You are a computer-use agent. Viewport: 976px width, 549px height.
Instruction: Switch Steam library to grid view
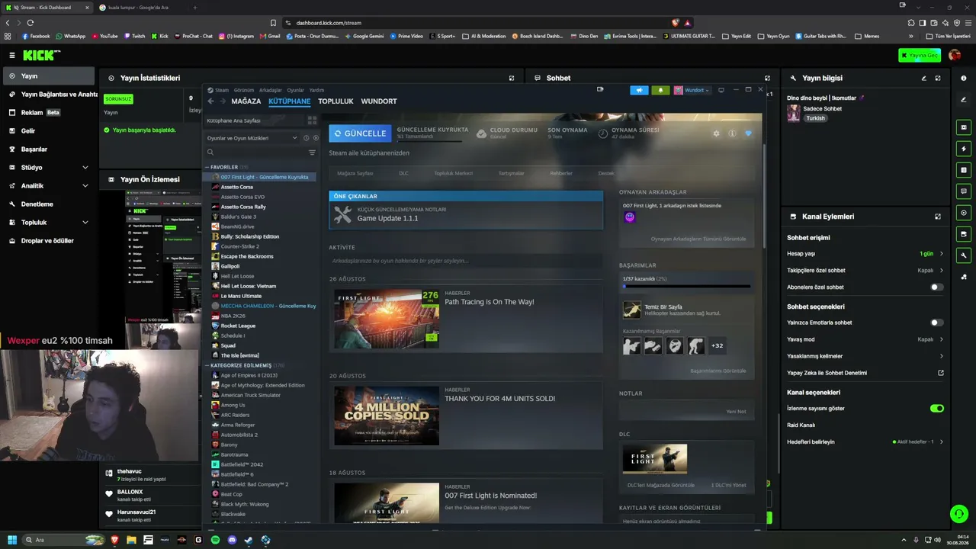[x=312, y=120]
